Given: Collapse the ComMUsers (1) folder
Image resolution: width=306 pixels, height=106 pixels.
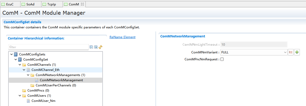Looking at the screenshot, I should click(20, 96).
